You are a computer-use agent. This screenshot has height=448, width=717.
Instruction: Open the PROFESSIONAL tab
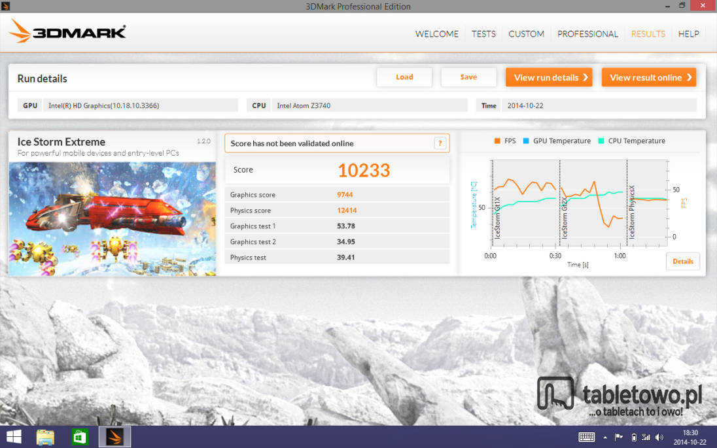587,34
